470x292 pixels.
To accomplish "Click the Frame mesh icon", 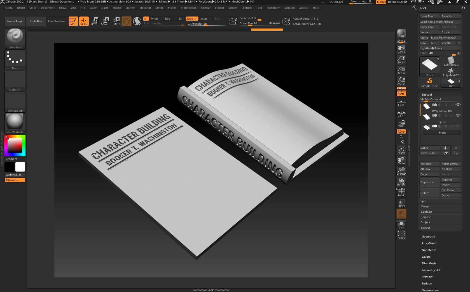I will click(401, 150).
